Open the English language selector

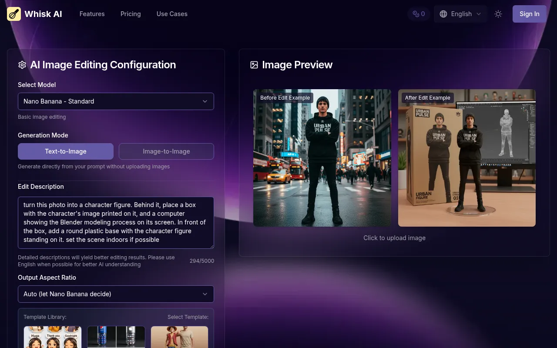tap(461, 14)
